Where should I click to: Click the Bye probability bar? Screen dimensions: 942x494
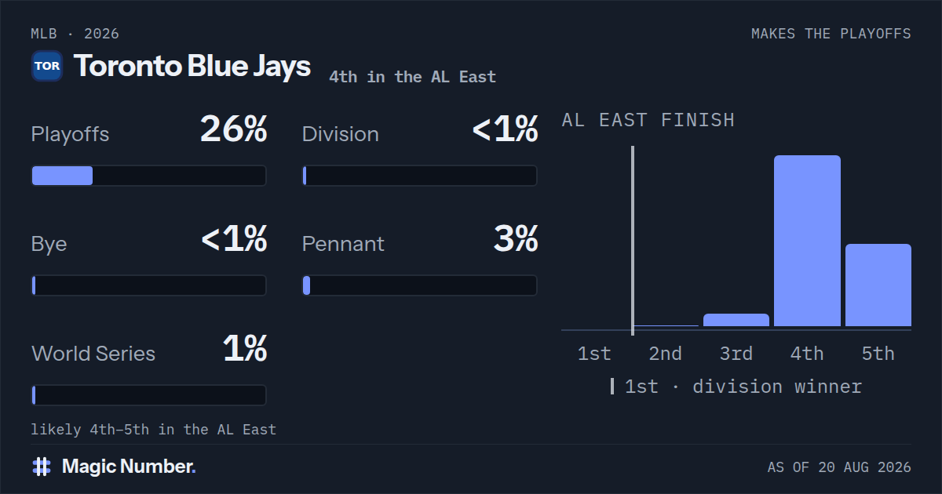tap(148, 285)
